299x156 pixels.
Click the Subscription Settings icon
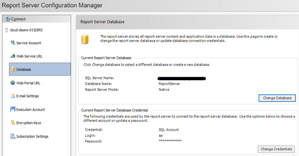point(13,136)
